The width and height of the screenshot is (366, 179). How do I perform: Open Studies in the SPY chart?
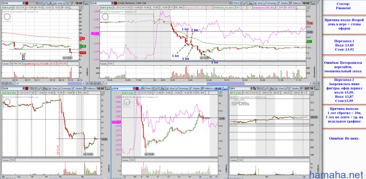(x=294, y=89)
